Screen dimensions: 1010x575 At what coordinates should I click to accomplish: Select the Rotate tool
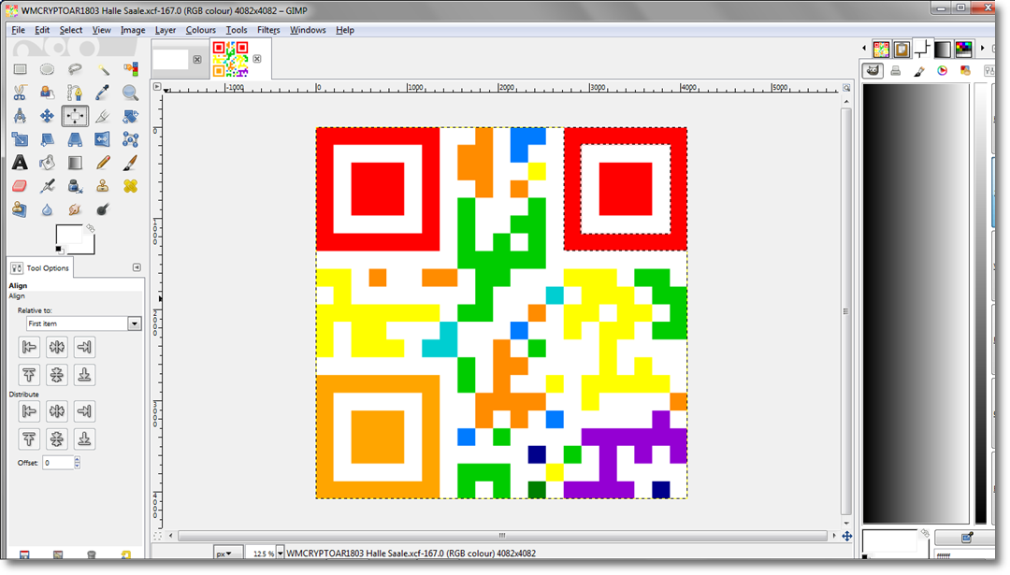click(x=130, y=116)
